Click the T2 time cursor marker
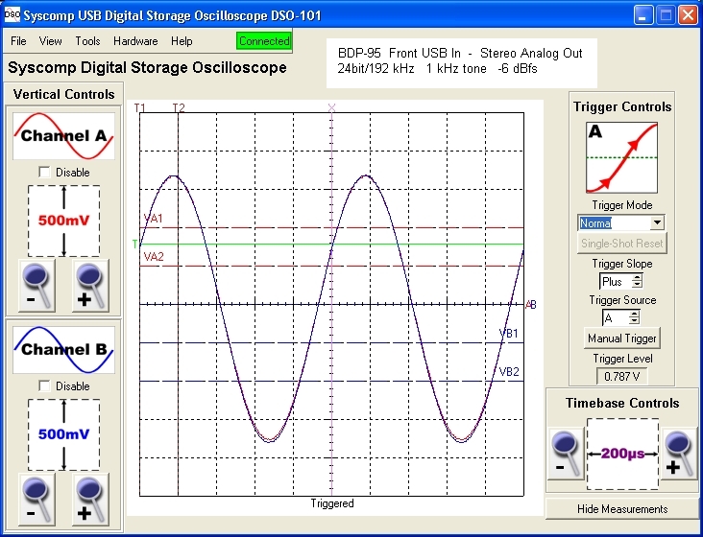The image size is (703, 537). [x=179, y=107]
